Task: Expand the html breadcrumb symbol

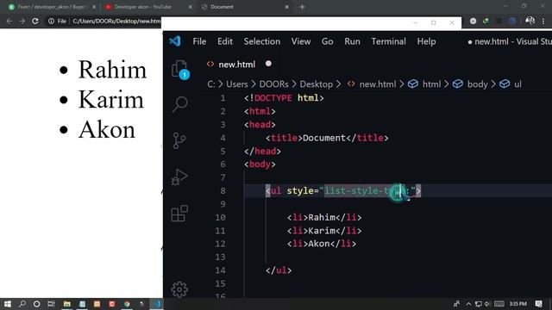Action: [x=431, y=84]
